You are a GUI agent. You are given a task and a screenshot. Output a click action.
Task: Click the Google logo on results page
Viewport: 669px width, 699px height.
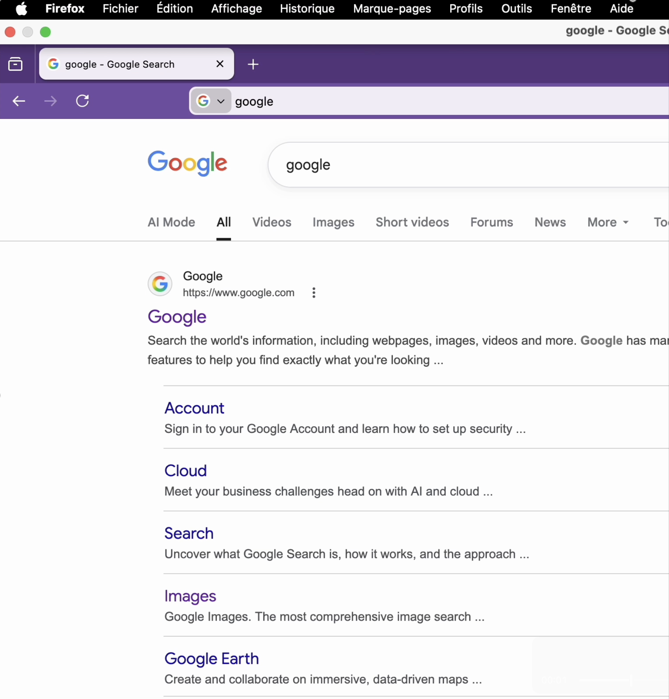coord(187,163)
